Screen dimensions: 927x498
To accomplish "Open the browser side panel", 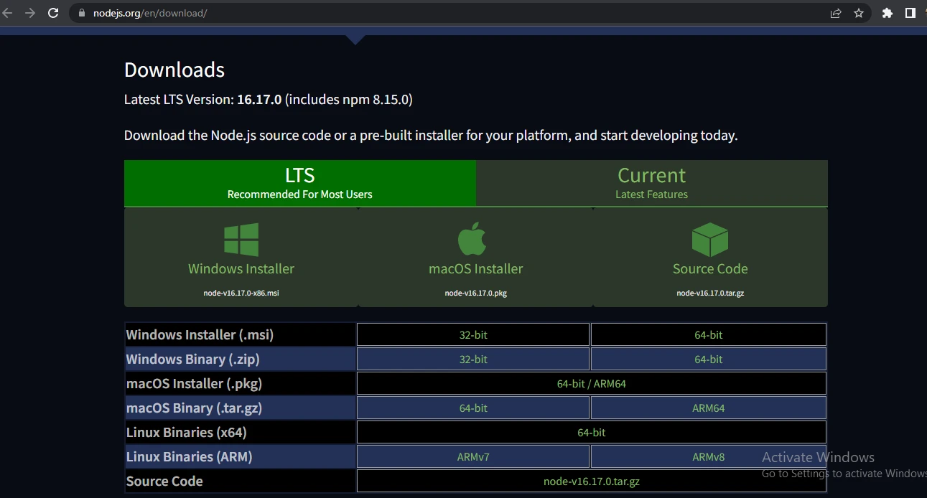I will [910, 13].
